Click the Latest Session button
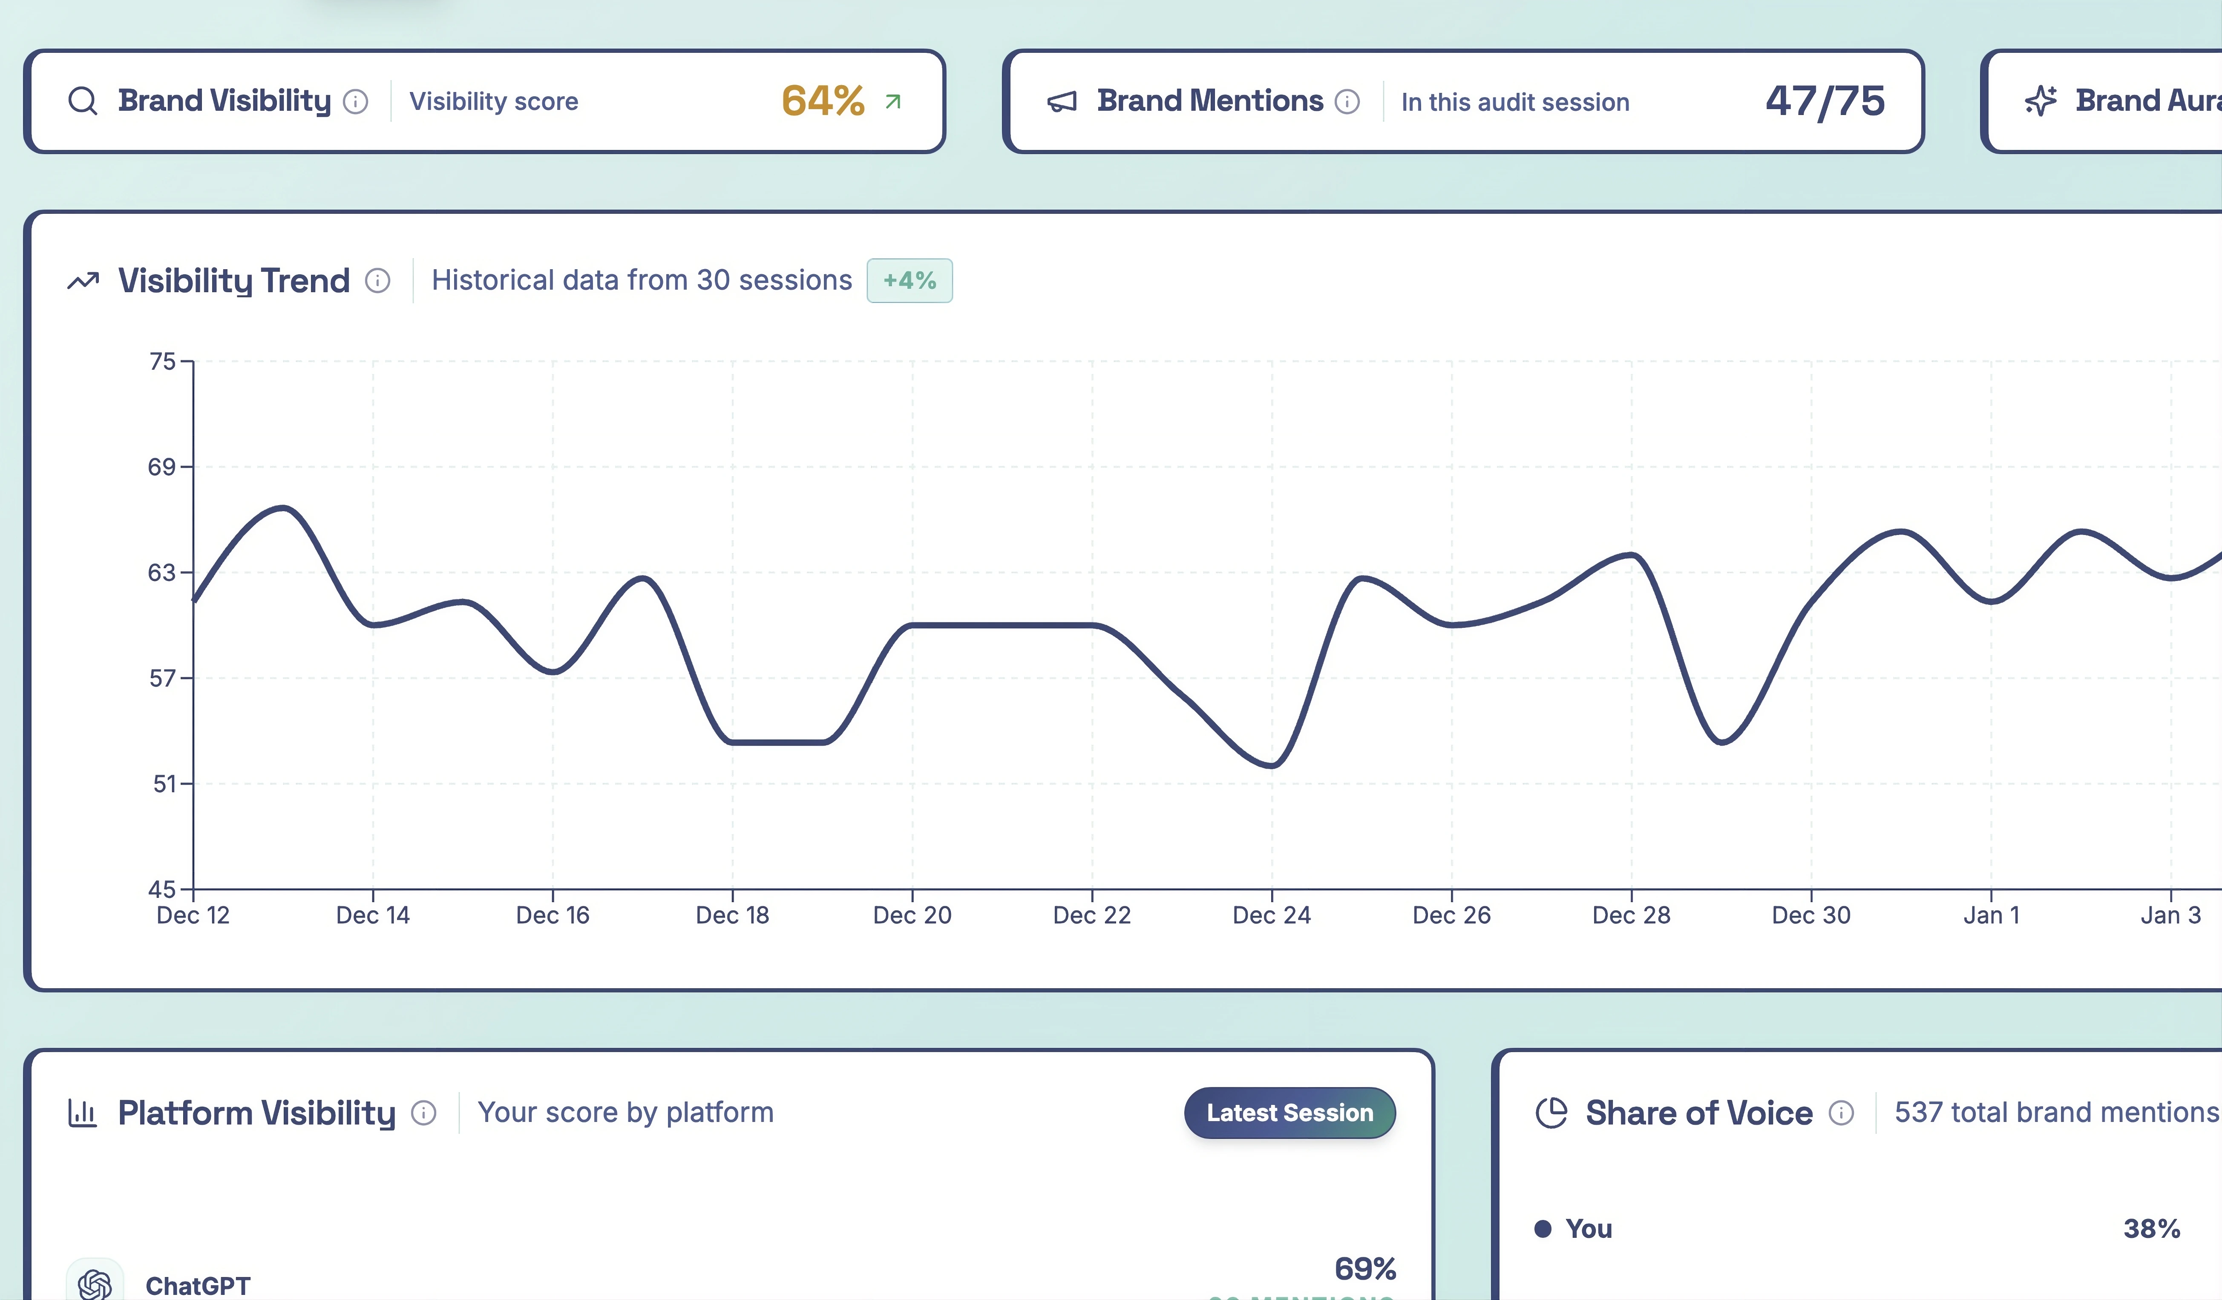The height and width of the screenshot is (1300, 2222). (1289, 1112)
